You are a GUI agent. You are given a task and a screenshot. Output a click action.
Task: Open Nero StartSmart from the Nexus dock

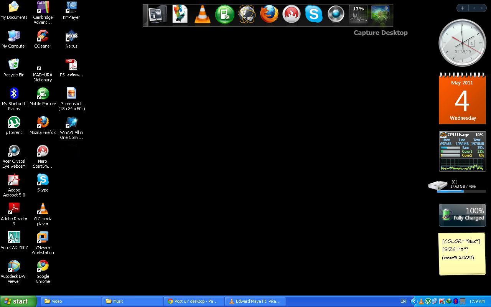pos(291,14)
